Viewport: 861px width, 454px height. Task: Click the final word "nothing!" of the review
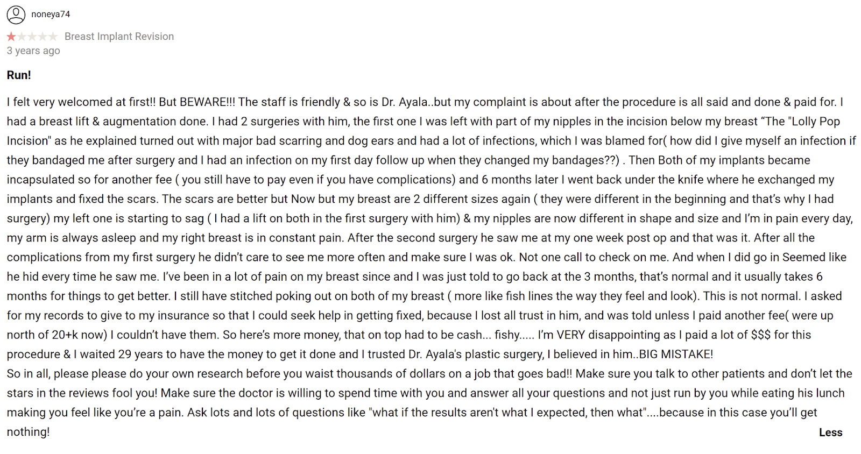(28, 432)
